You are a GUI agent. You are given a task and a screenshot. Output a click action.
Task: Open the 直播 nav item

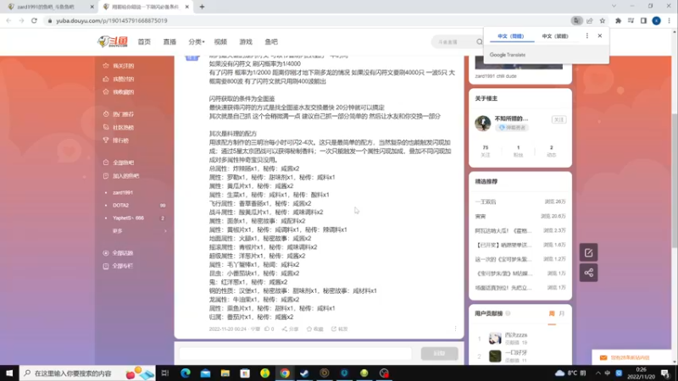(x=169, y=41)
